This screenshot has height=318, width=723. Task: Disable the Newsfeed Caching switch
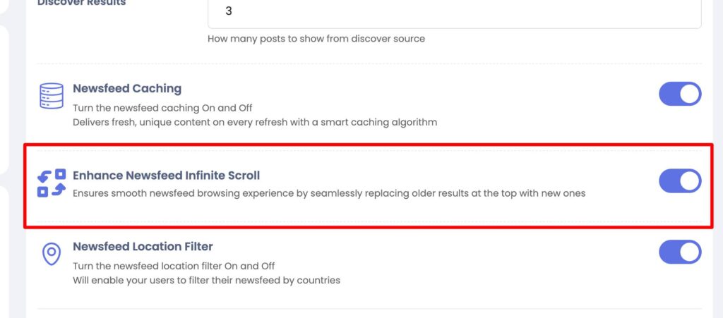coord(680,94)
